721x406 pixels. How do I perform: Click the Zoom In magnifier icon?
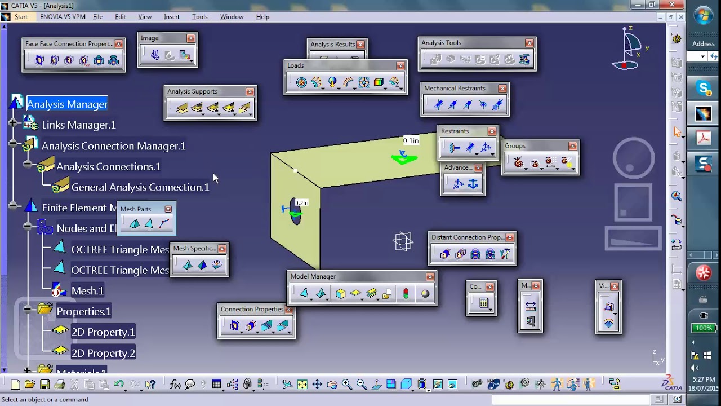click(x=346, y=385)
